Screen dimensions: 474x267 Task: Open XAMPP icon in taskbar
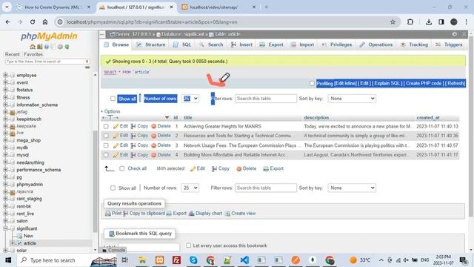160,260
